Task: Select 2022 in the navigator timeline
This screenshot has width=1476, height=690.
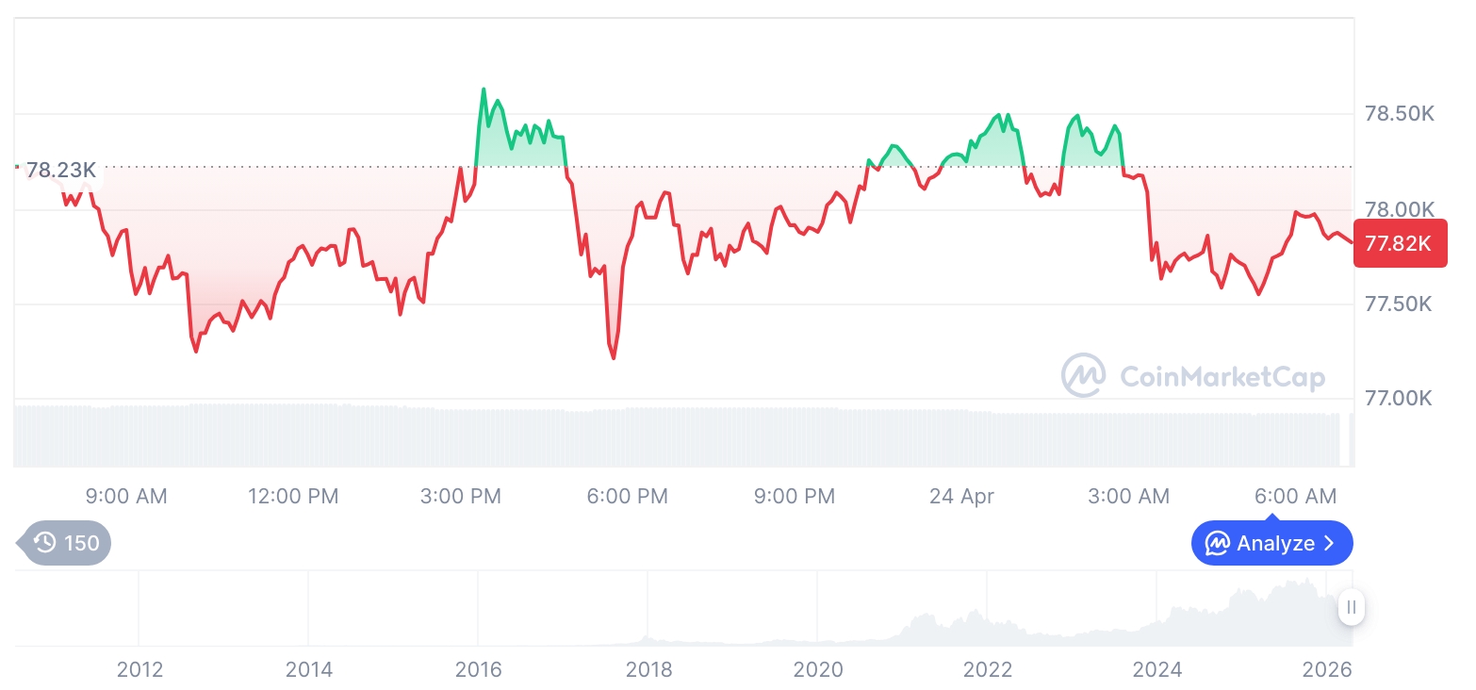Action: click(988, 669)
